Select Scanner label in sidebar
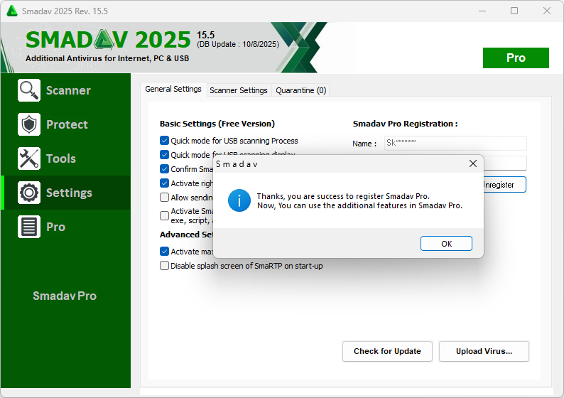 click(68, 90)
